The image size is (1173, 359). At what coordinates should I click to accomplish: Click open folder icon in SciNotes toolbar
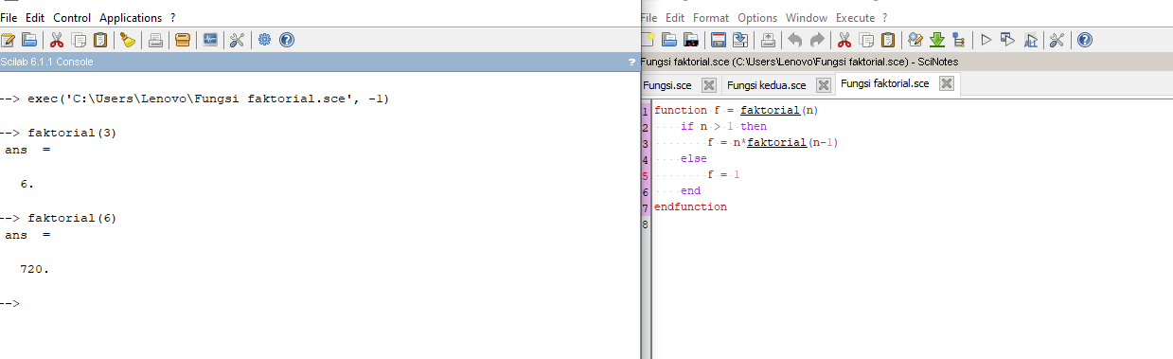click(669, 40)
